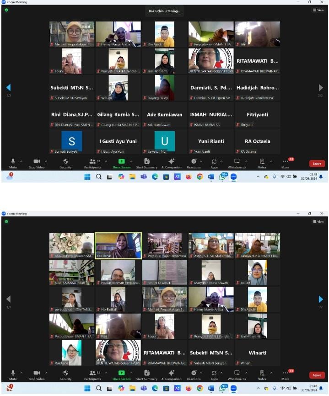
Task: Open the View menu in the top meeting window
Action: [x=318, y=10]
